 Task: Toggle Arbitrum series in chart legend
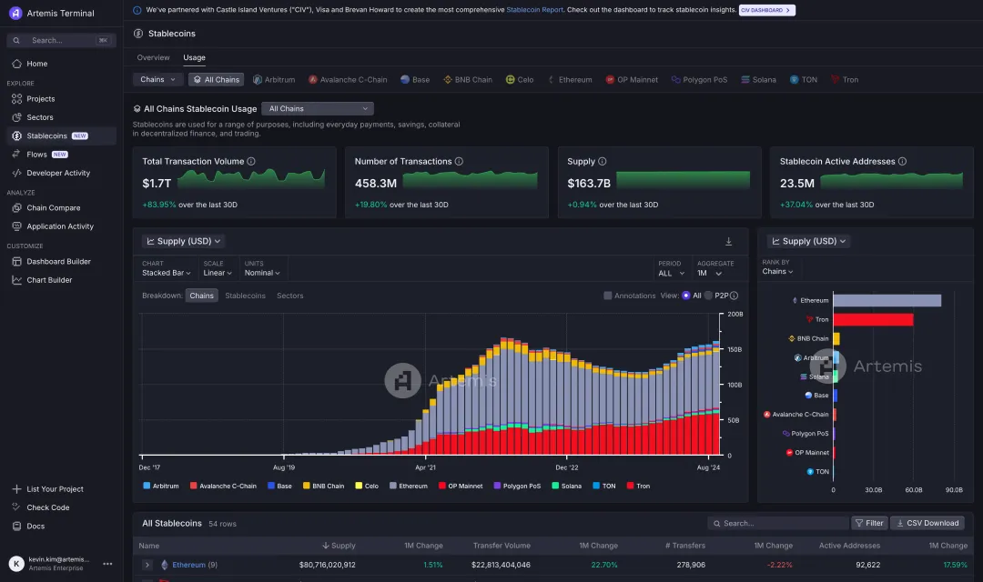161,487
